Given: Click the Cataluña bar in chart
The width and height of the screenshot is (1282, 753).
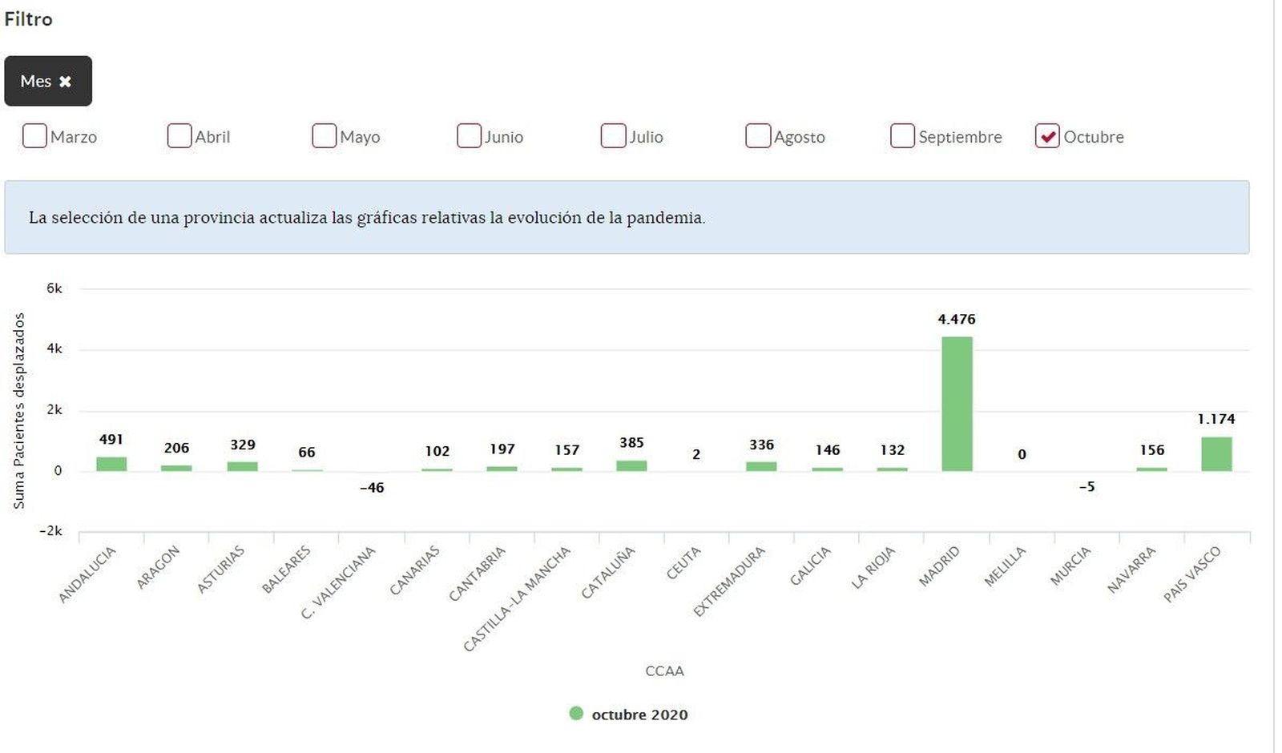Looking at the screenshot, I should [631, 465].
